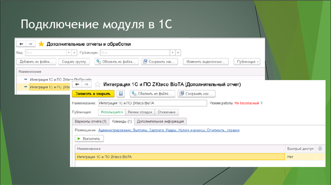The image size is (331, 185).
Task: Click the Наименование column header in the list window
Action: point(30,72)
